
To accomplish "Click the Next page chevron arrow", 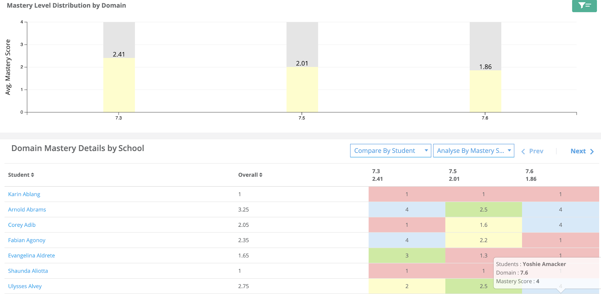I will tap(592, 152).
